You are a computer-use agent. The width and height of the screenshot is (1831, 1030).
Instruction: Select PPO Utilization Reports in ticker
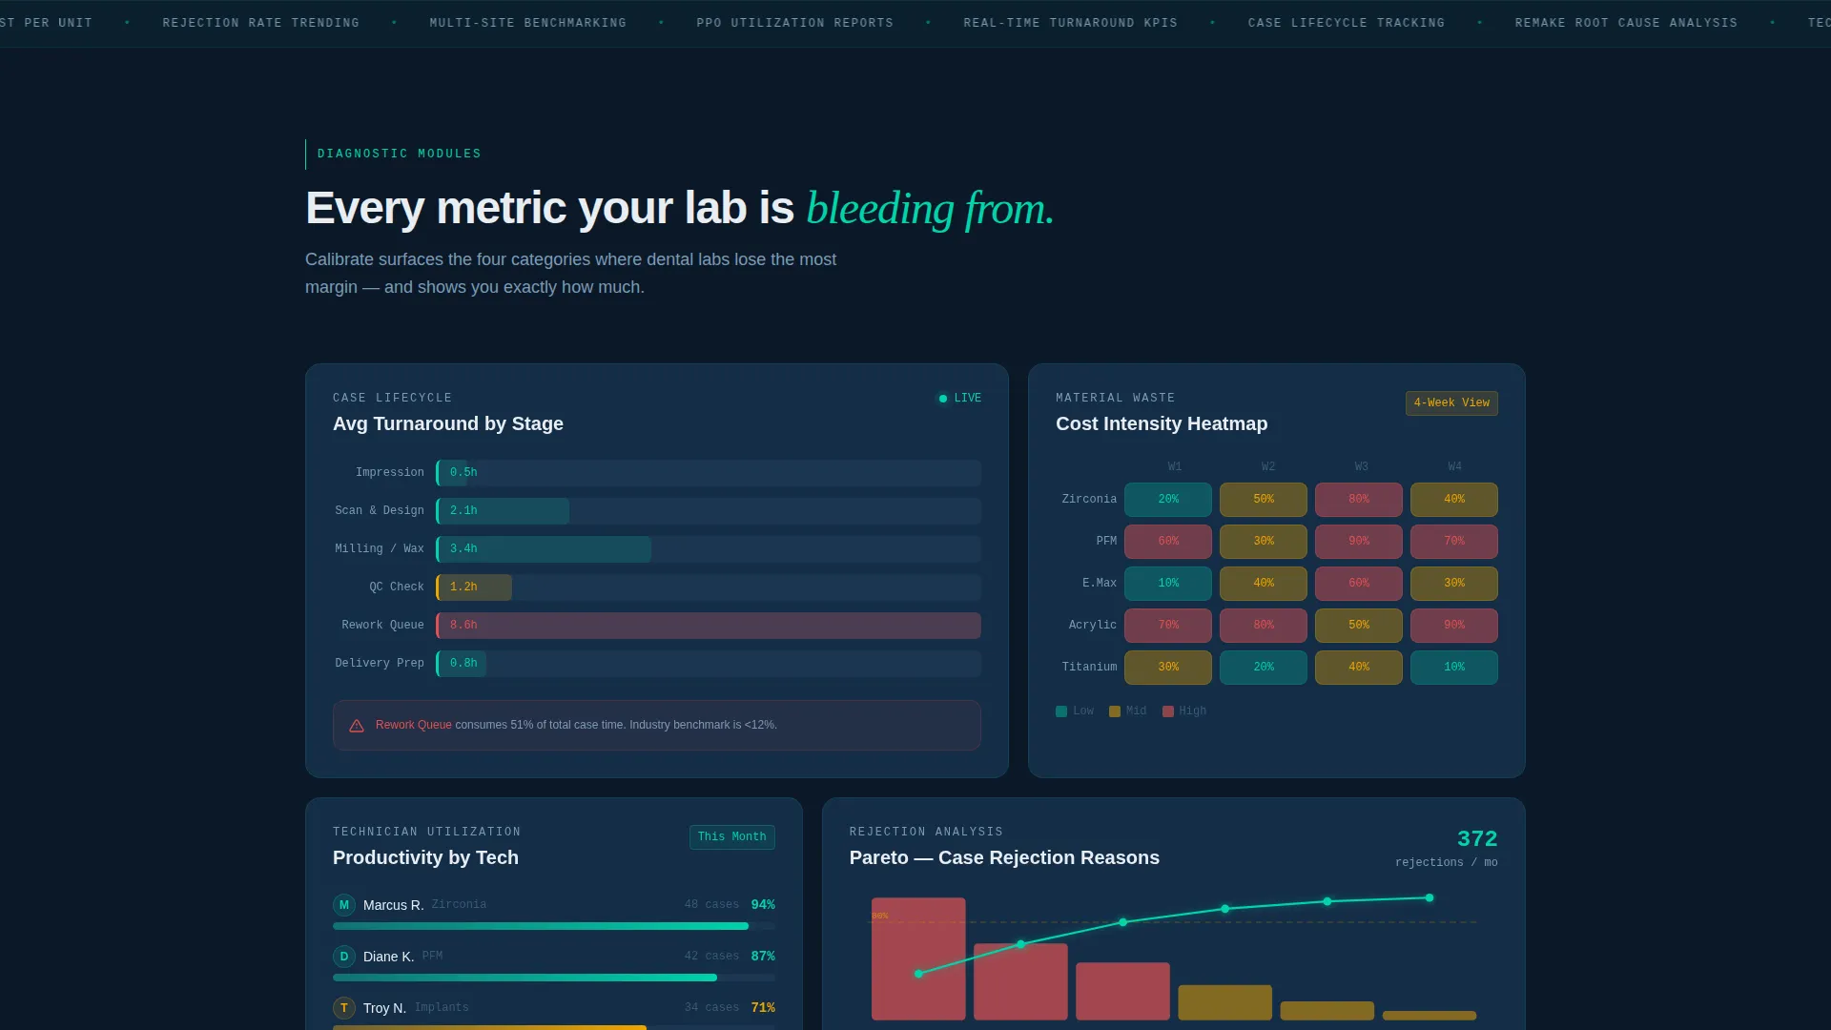click(x=795, y=23)
